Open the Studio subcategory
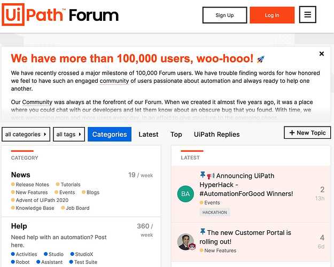 pyautogui.click(x=53, y=254)
